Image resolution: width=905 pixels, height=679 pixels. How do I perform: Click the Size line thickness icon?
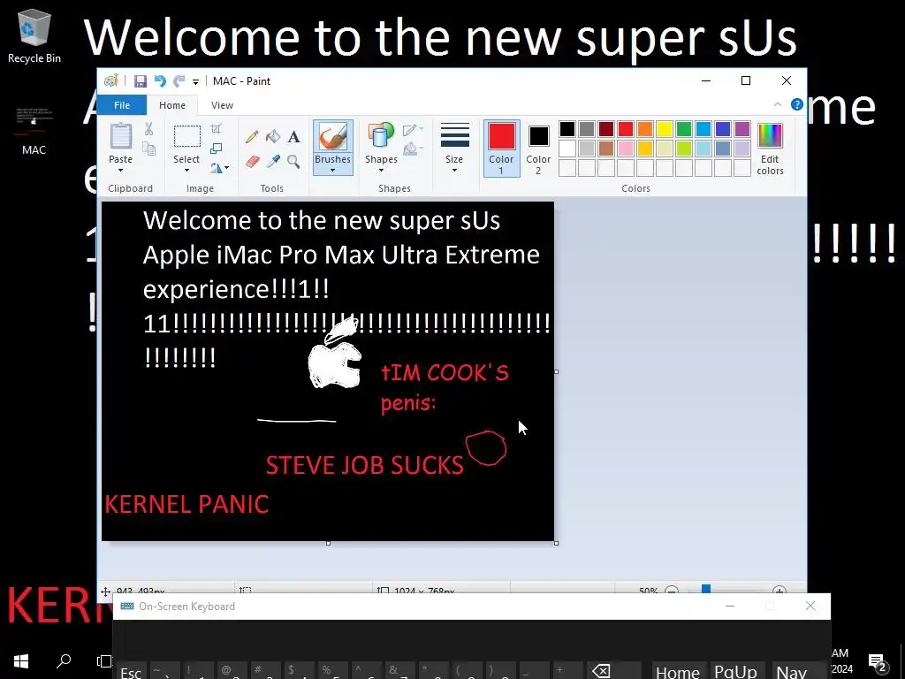point(454,136)
